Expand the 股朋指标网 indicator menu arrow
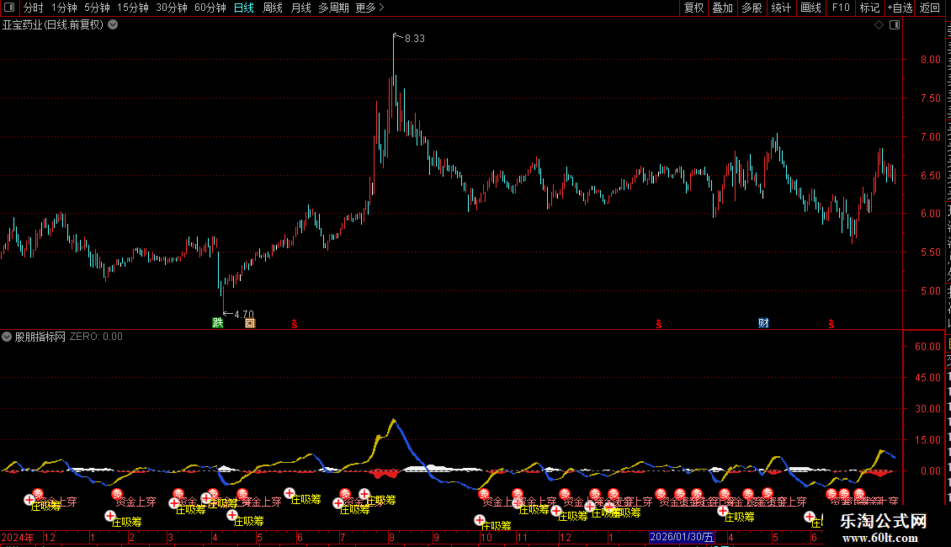 coord(7,337)
